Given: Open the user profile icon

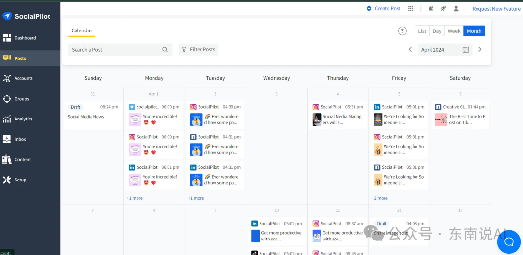Looking at the screenshot, I should [456, 9].
